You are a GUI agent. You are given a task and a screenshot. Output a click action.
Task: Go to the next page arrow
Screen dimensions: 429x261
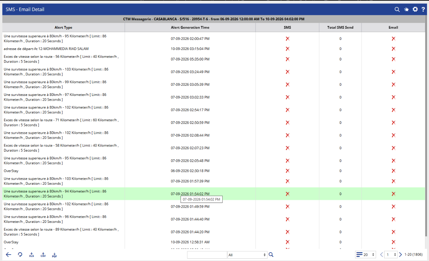click(x=401, y=255)
